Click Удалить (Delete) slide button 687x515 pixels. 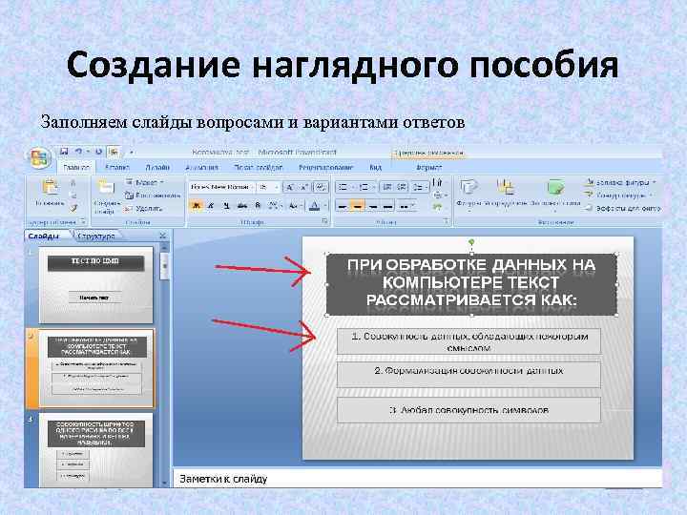[143, 209]
